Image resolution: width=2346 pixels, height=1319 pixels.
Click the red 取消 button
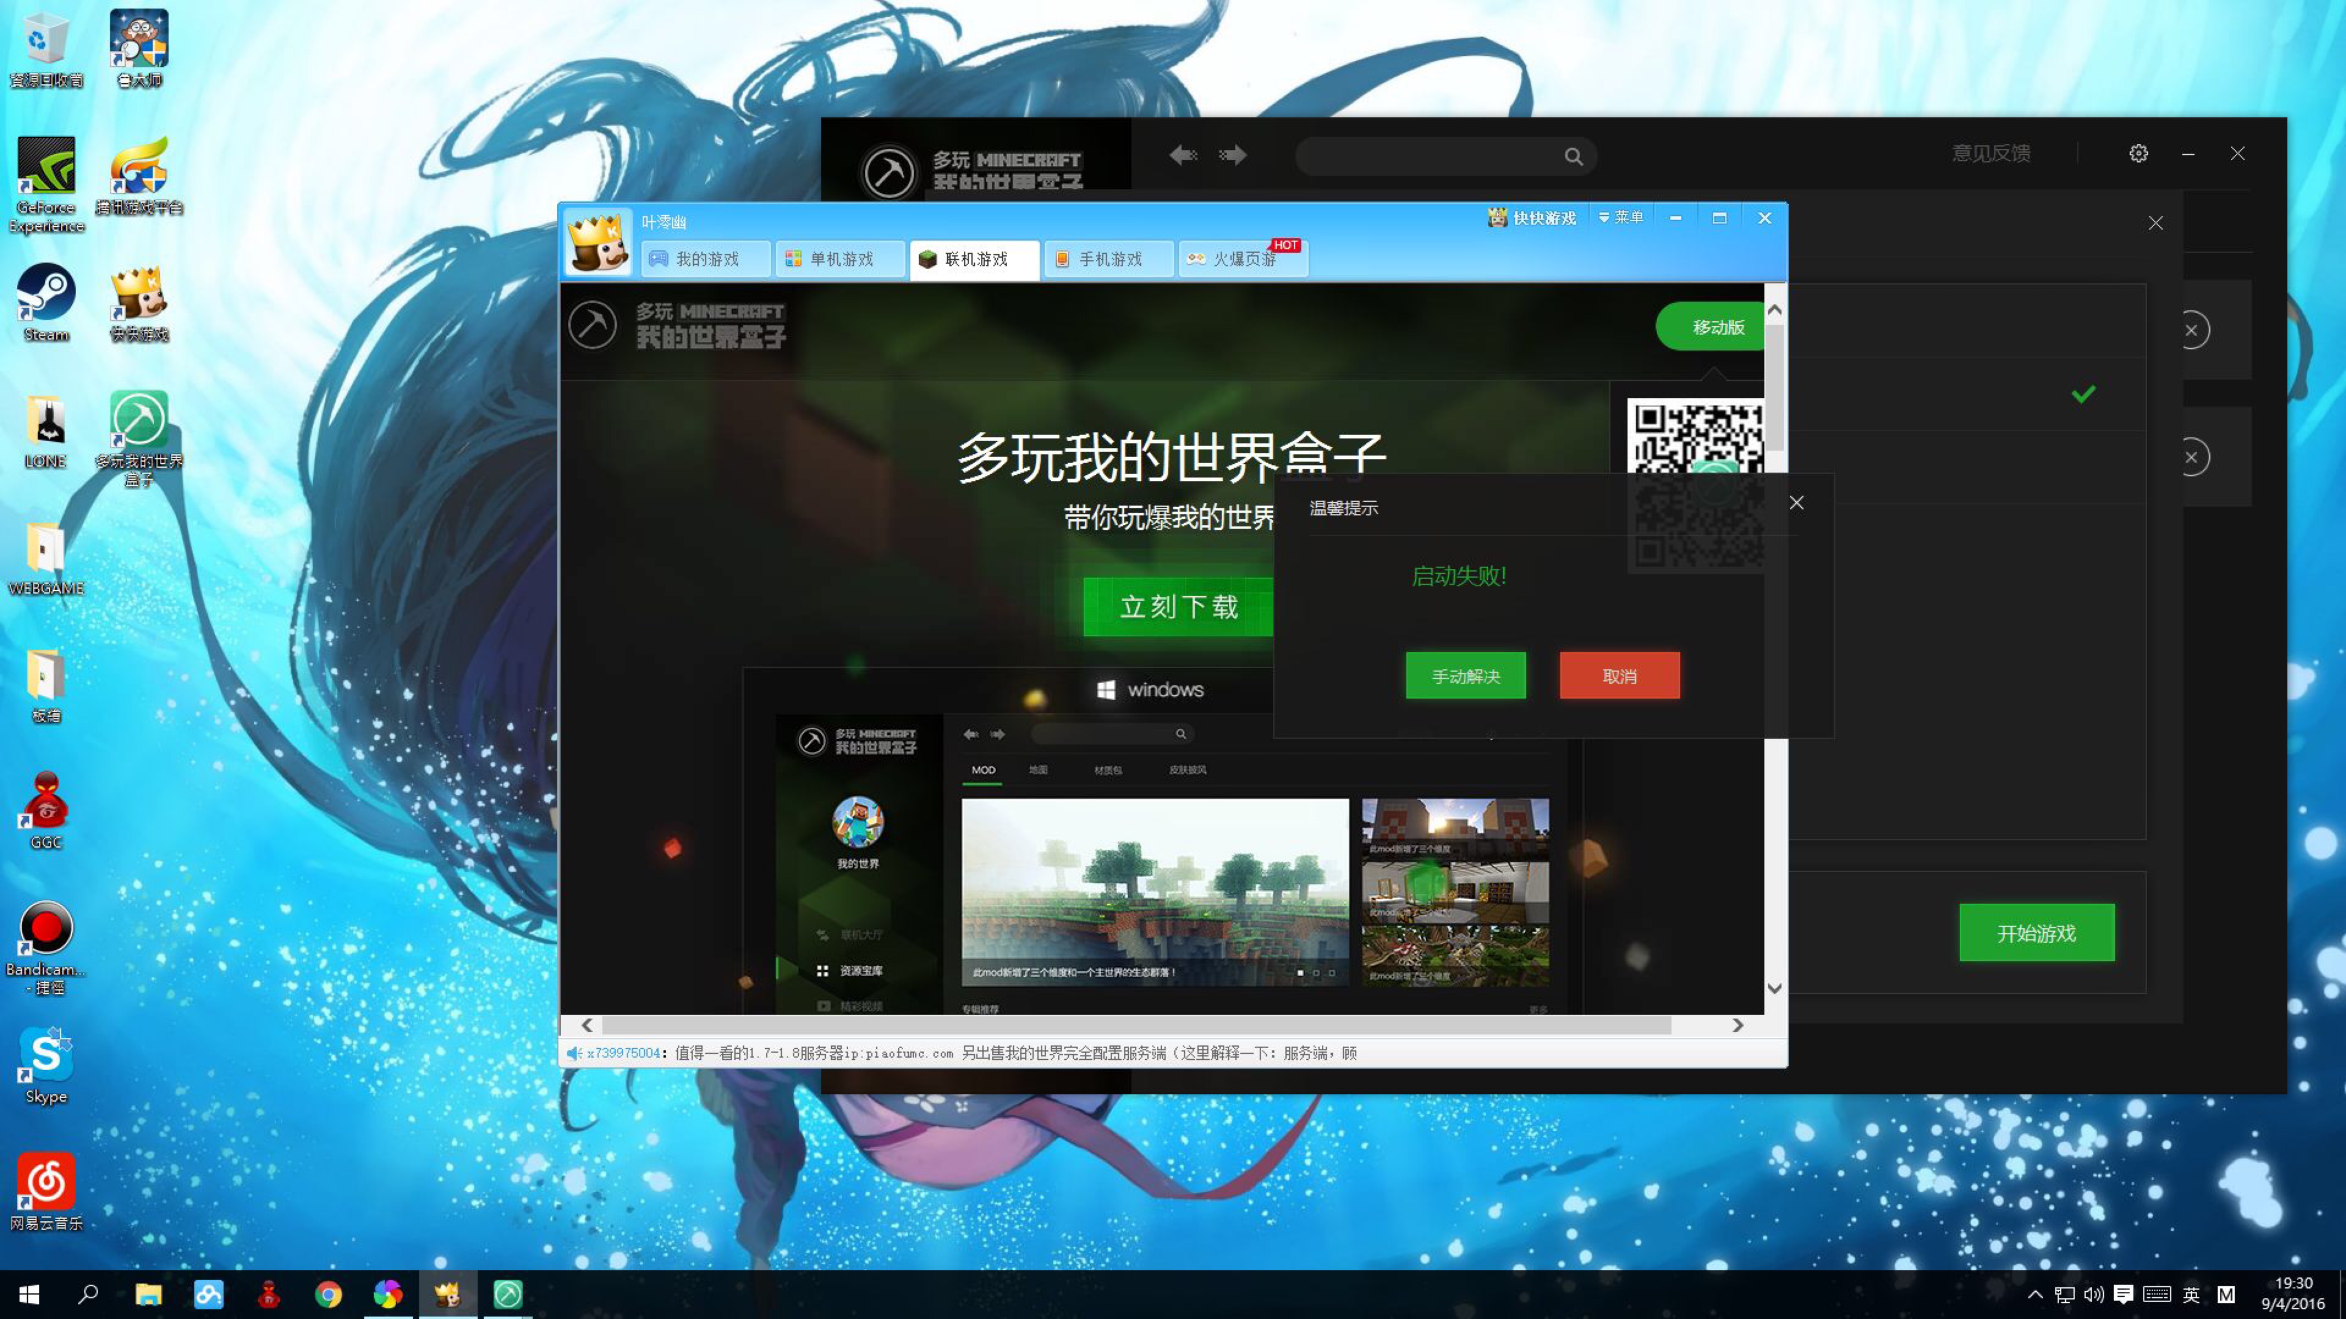(x=1619, y=675)
